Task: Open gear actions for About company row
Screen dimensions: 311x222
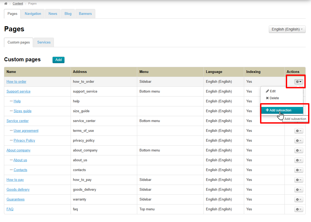Action: (299, 150)
